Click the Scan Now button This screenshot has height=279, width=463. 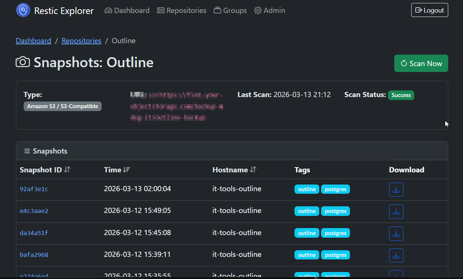(x=421, y=63)
